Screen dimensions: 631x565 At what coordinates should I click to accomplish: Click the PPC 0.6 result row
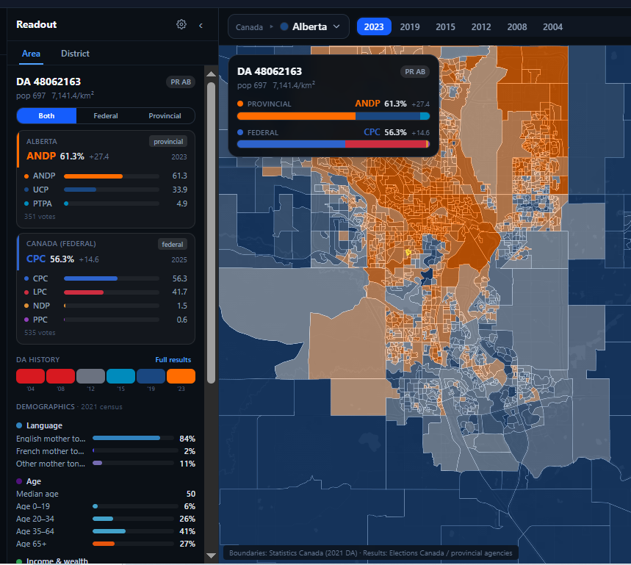[x=106, y=320]
